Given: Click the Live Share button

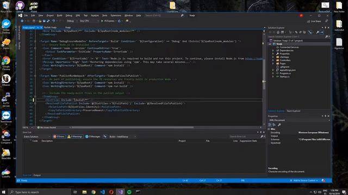Looking at the screenshot, I should [314, 21].
